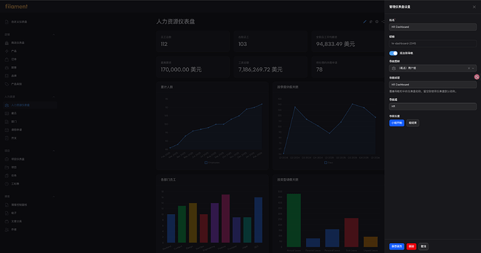Toggle the Days legend box under quarterly leave chart
481x253 pixels.
326,163
